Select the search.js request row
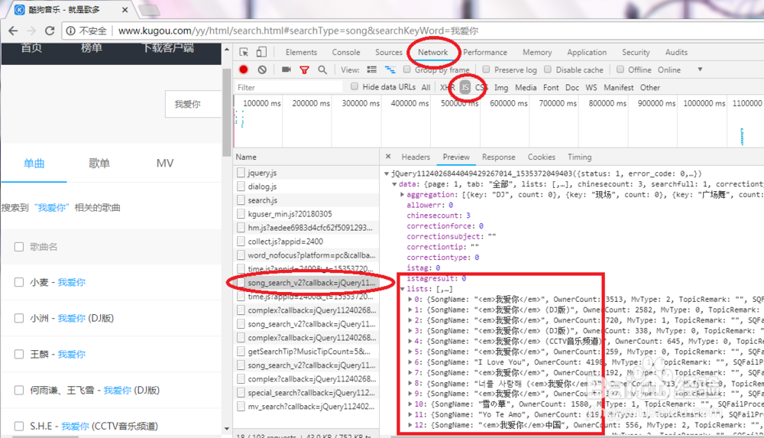 coord(306,200)
